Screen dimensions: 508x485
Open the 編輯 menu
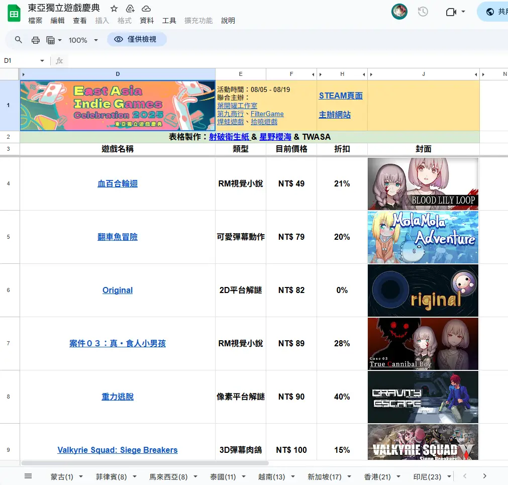tap(57, 21)
